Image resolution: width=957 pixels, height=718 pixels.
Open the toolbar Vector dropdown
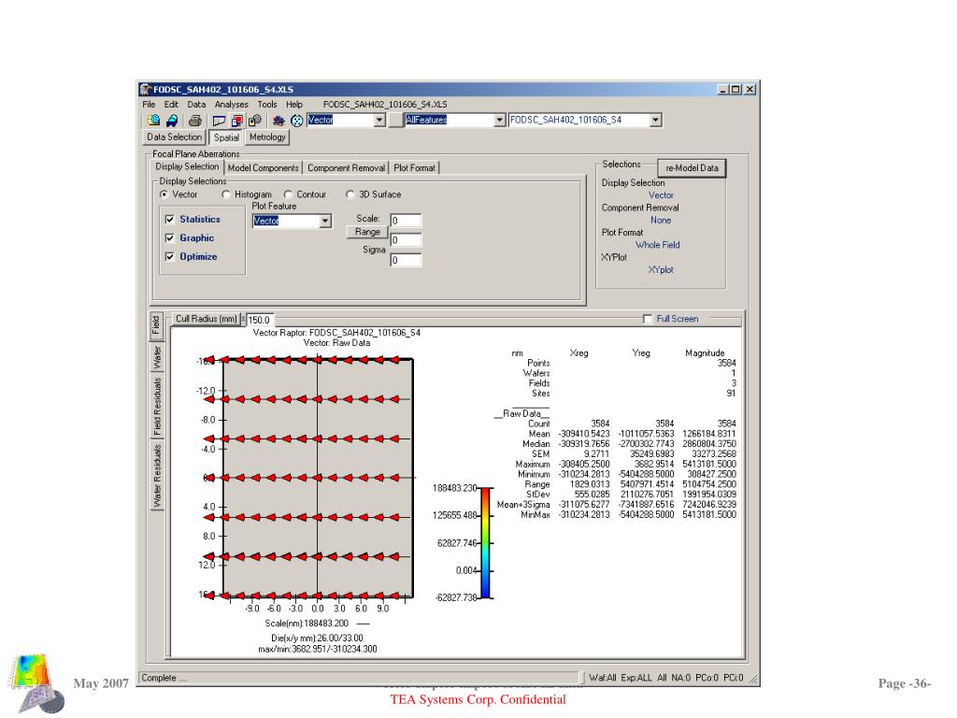click(x=379, y=121)
